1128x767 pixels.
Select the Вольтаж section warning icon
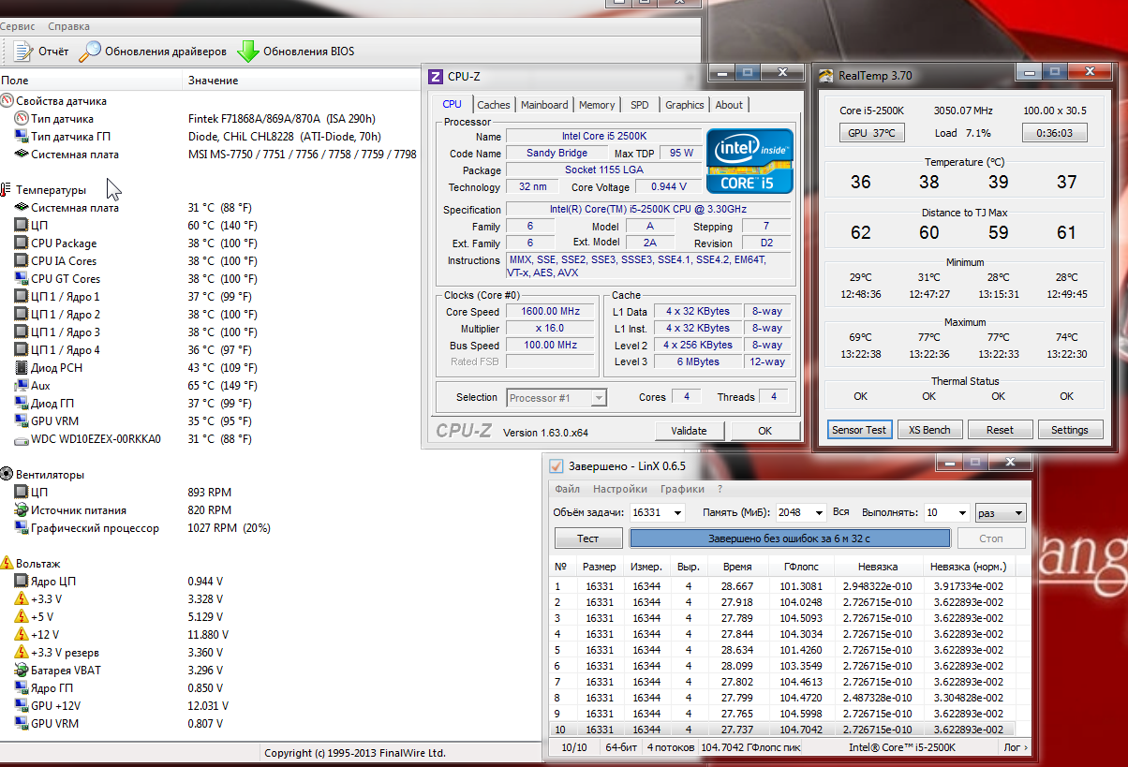[x=7, y=564]
